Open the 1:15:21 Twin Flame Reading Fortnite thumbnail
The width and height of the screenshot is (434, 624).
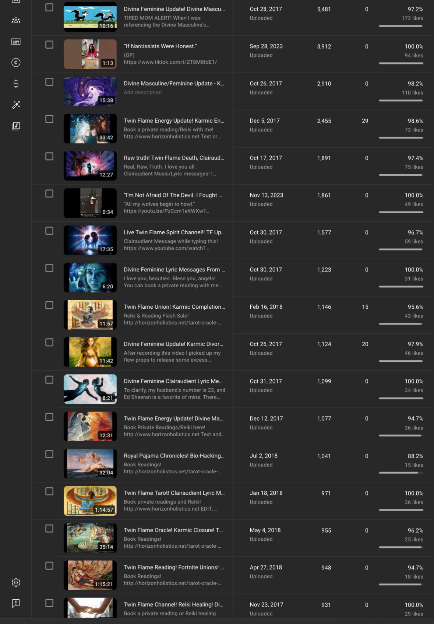point(90,575)
